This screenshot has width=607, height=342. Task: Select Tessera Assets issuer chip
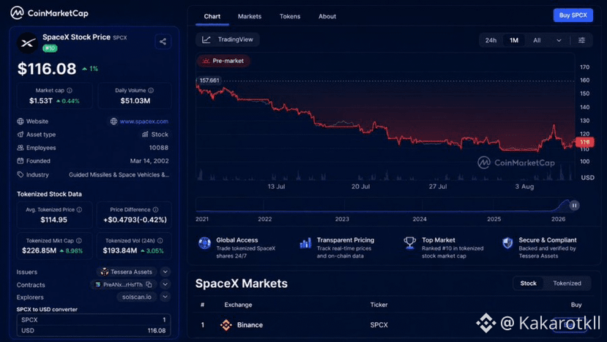point(127,272)
